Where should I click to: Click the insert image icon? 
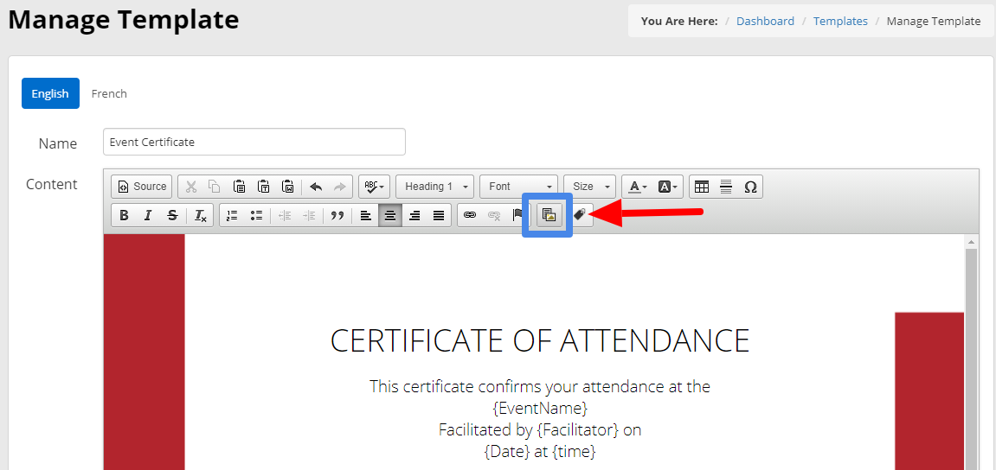549,216
